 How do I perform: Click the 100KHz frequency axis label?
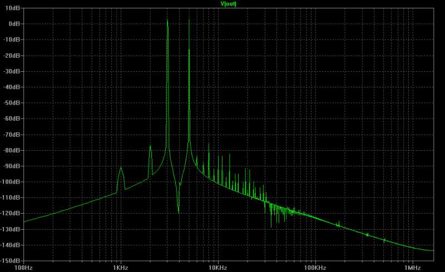(315, 268)
